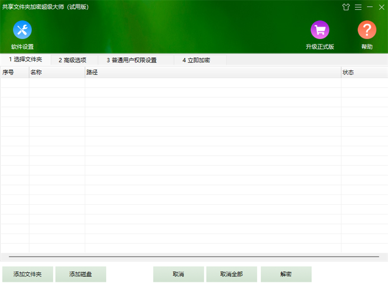Switch to the 1 选择文件夹 tab
Image resolution: width=388 pixels, height=285 pixels.
(26, 60)
